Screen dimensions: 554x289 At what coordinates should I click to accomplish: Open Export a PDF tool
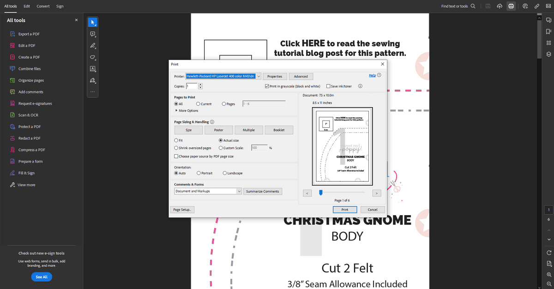29,34
